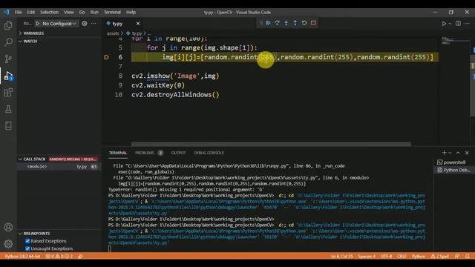Select the <module> call stack frame

pos(59,166)
